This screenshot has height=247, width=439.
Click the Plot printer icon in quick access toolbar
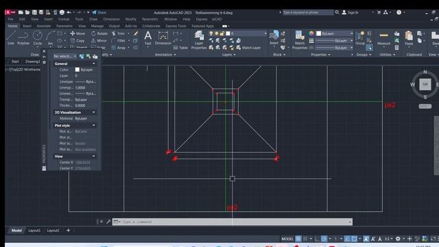point(62,12)
